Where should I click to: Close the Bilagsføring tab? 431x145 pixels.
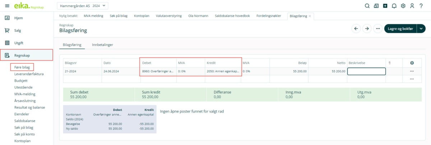[x=310, y=16]
